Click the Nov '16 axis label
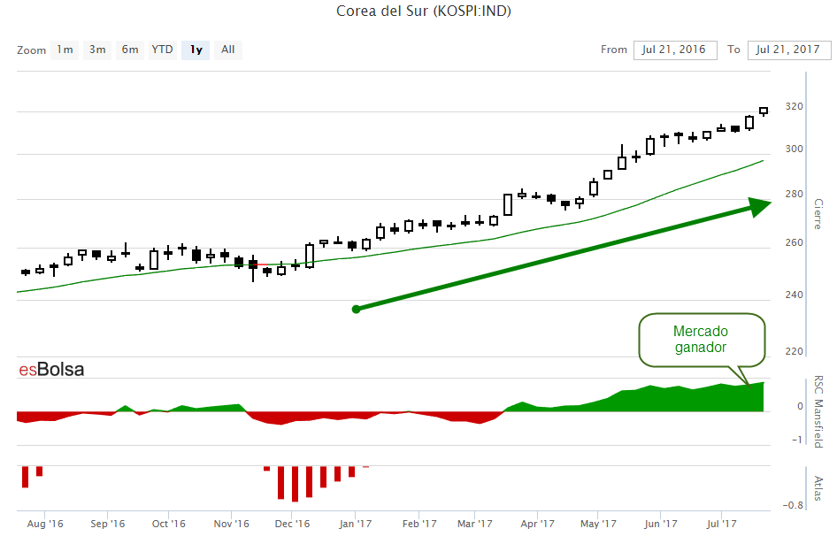This screenshot has height=544, width=837. 231,524
